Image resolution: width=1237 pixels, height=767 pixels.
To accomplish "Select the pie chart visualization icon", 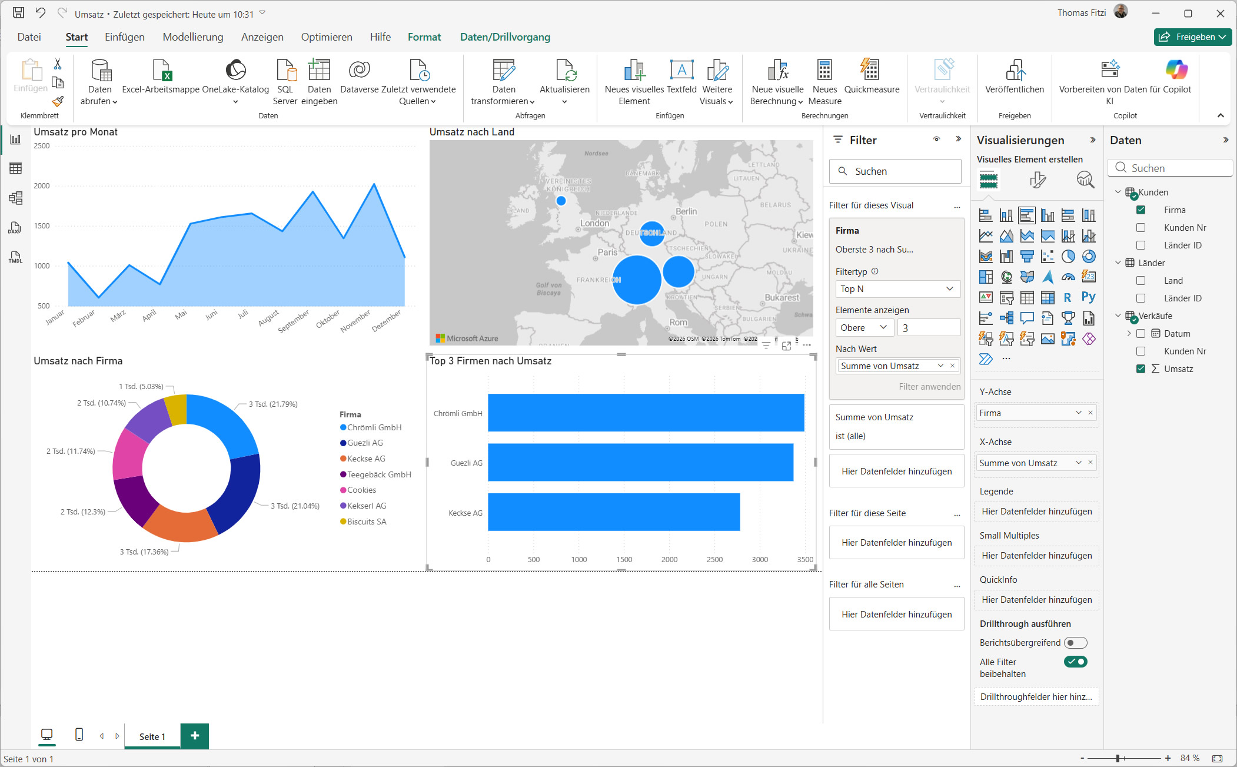I will pos(1068,257).
